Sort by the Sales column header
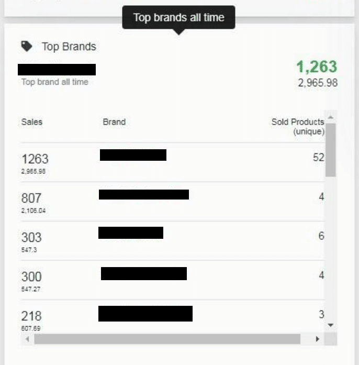This screenshot has width=359, height=365. pyautogui.click(x=32, y=121)
